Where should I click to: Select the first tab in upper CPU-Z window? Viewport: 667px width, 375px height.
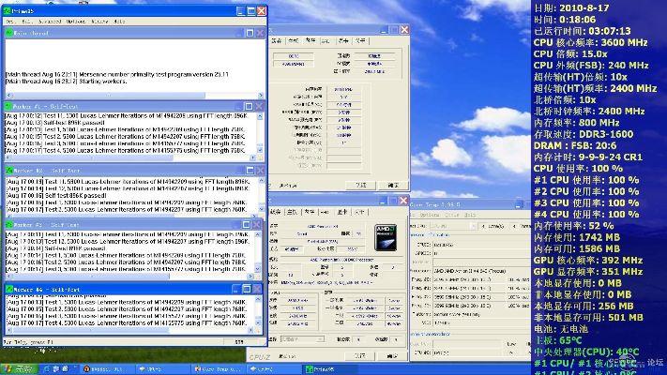coord(276,40)
